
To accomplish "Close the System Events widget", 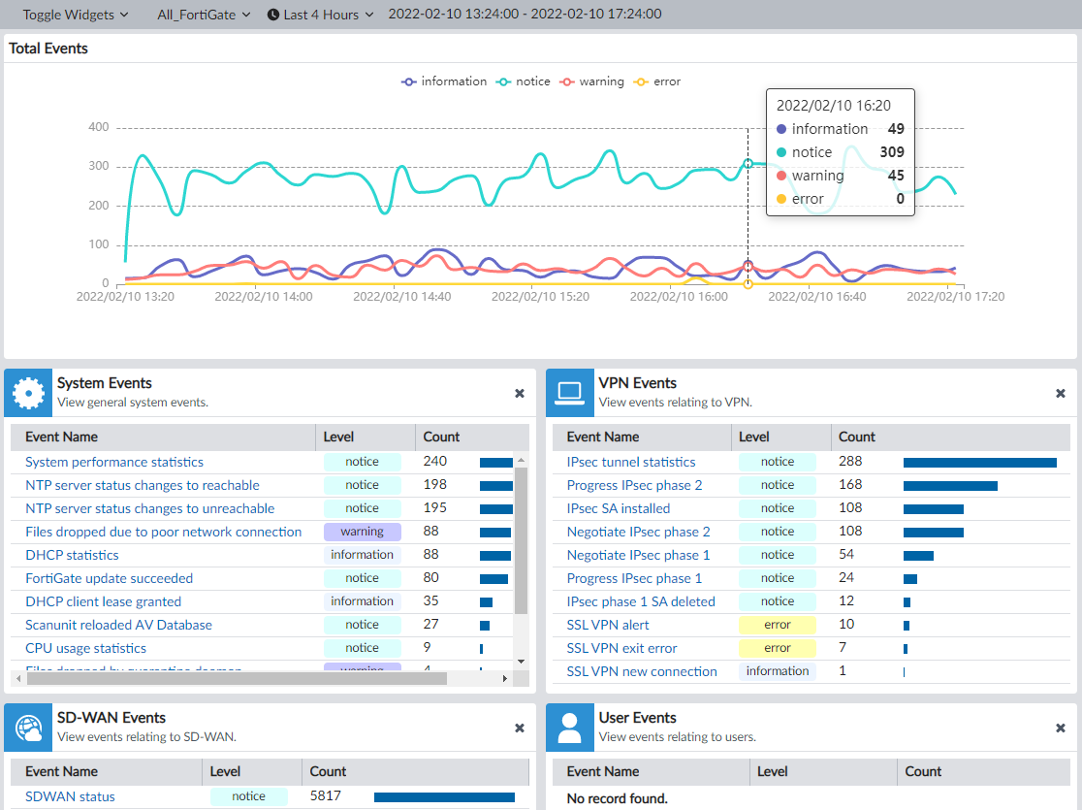I will (520, 393).
